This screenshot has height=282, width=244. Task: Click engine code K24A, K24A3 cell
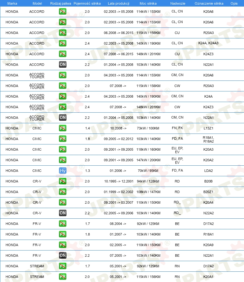[x=208, y=43]
